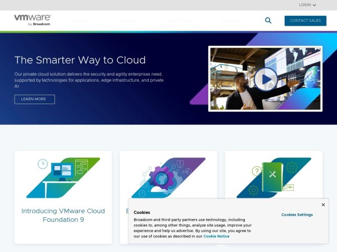337x252 pixels.
Task: Open Cookies Settings
Action: (297, 214)
